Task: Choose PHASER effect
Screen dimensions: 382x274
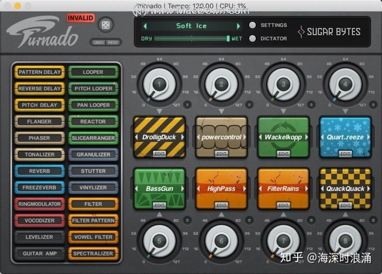Action: tap(40, 138)
